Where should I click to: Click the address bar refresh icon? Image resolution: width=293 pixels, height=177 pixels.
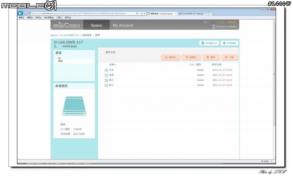tap(142, 13)
